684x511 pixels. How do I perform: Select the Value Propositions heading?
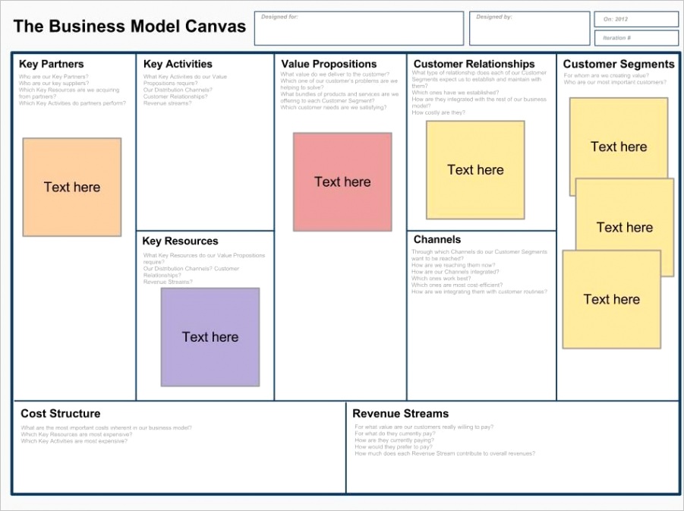pyautogui.click(x=329, y=65)
